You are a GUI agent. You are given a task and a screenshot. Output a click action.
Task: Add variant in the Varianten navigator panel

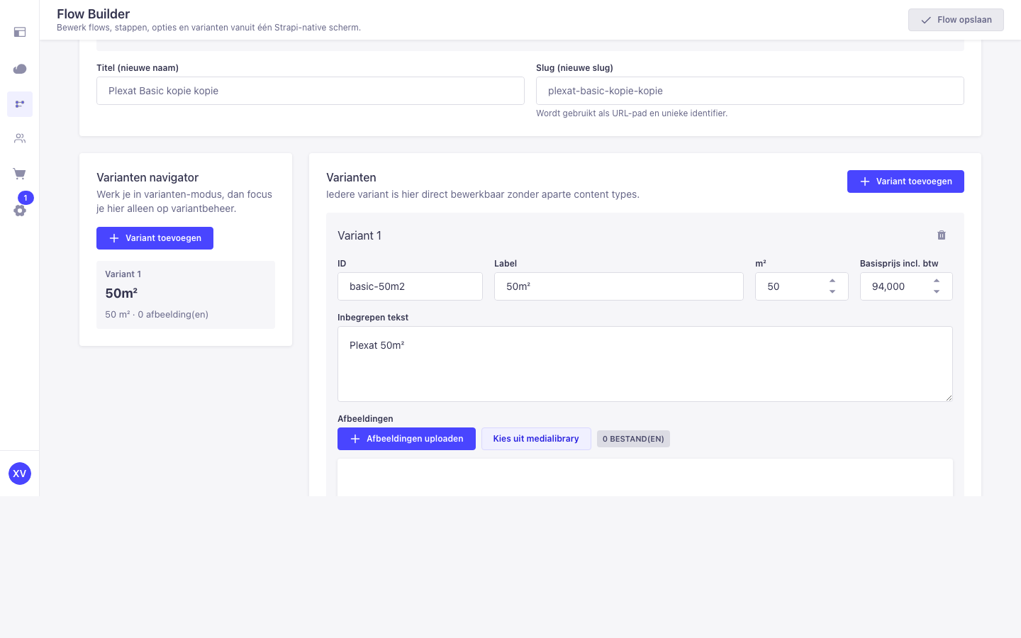(x=155, y=238)
